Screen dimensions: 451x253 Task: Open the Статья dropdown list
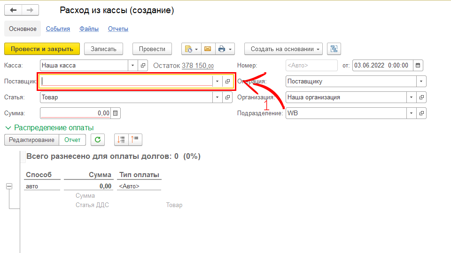tap(217, 97)
